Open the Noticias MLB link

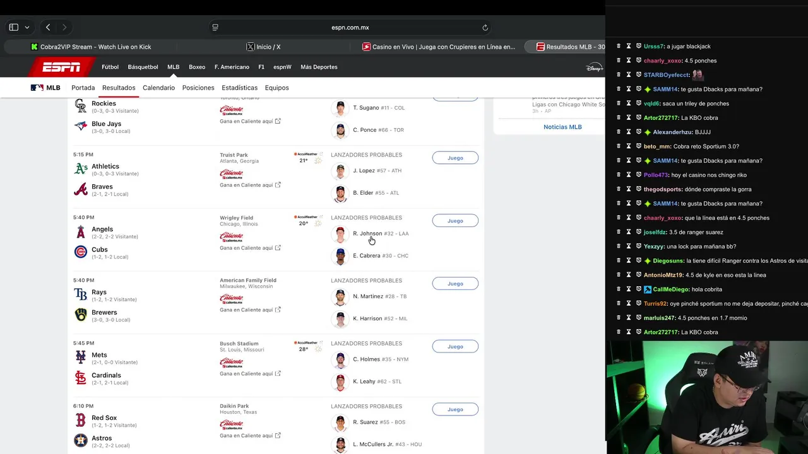click(562, 127)
